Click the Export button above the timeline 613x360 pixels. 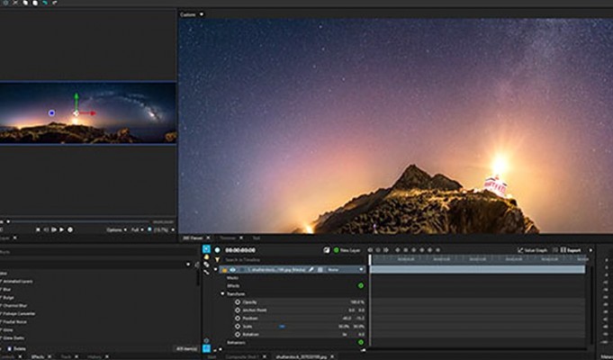pos(571,250)
